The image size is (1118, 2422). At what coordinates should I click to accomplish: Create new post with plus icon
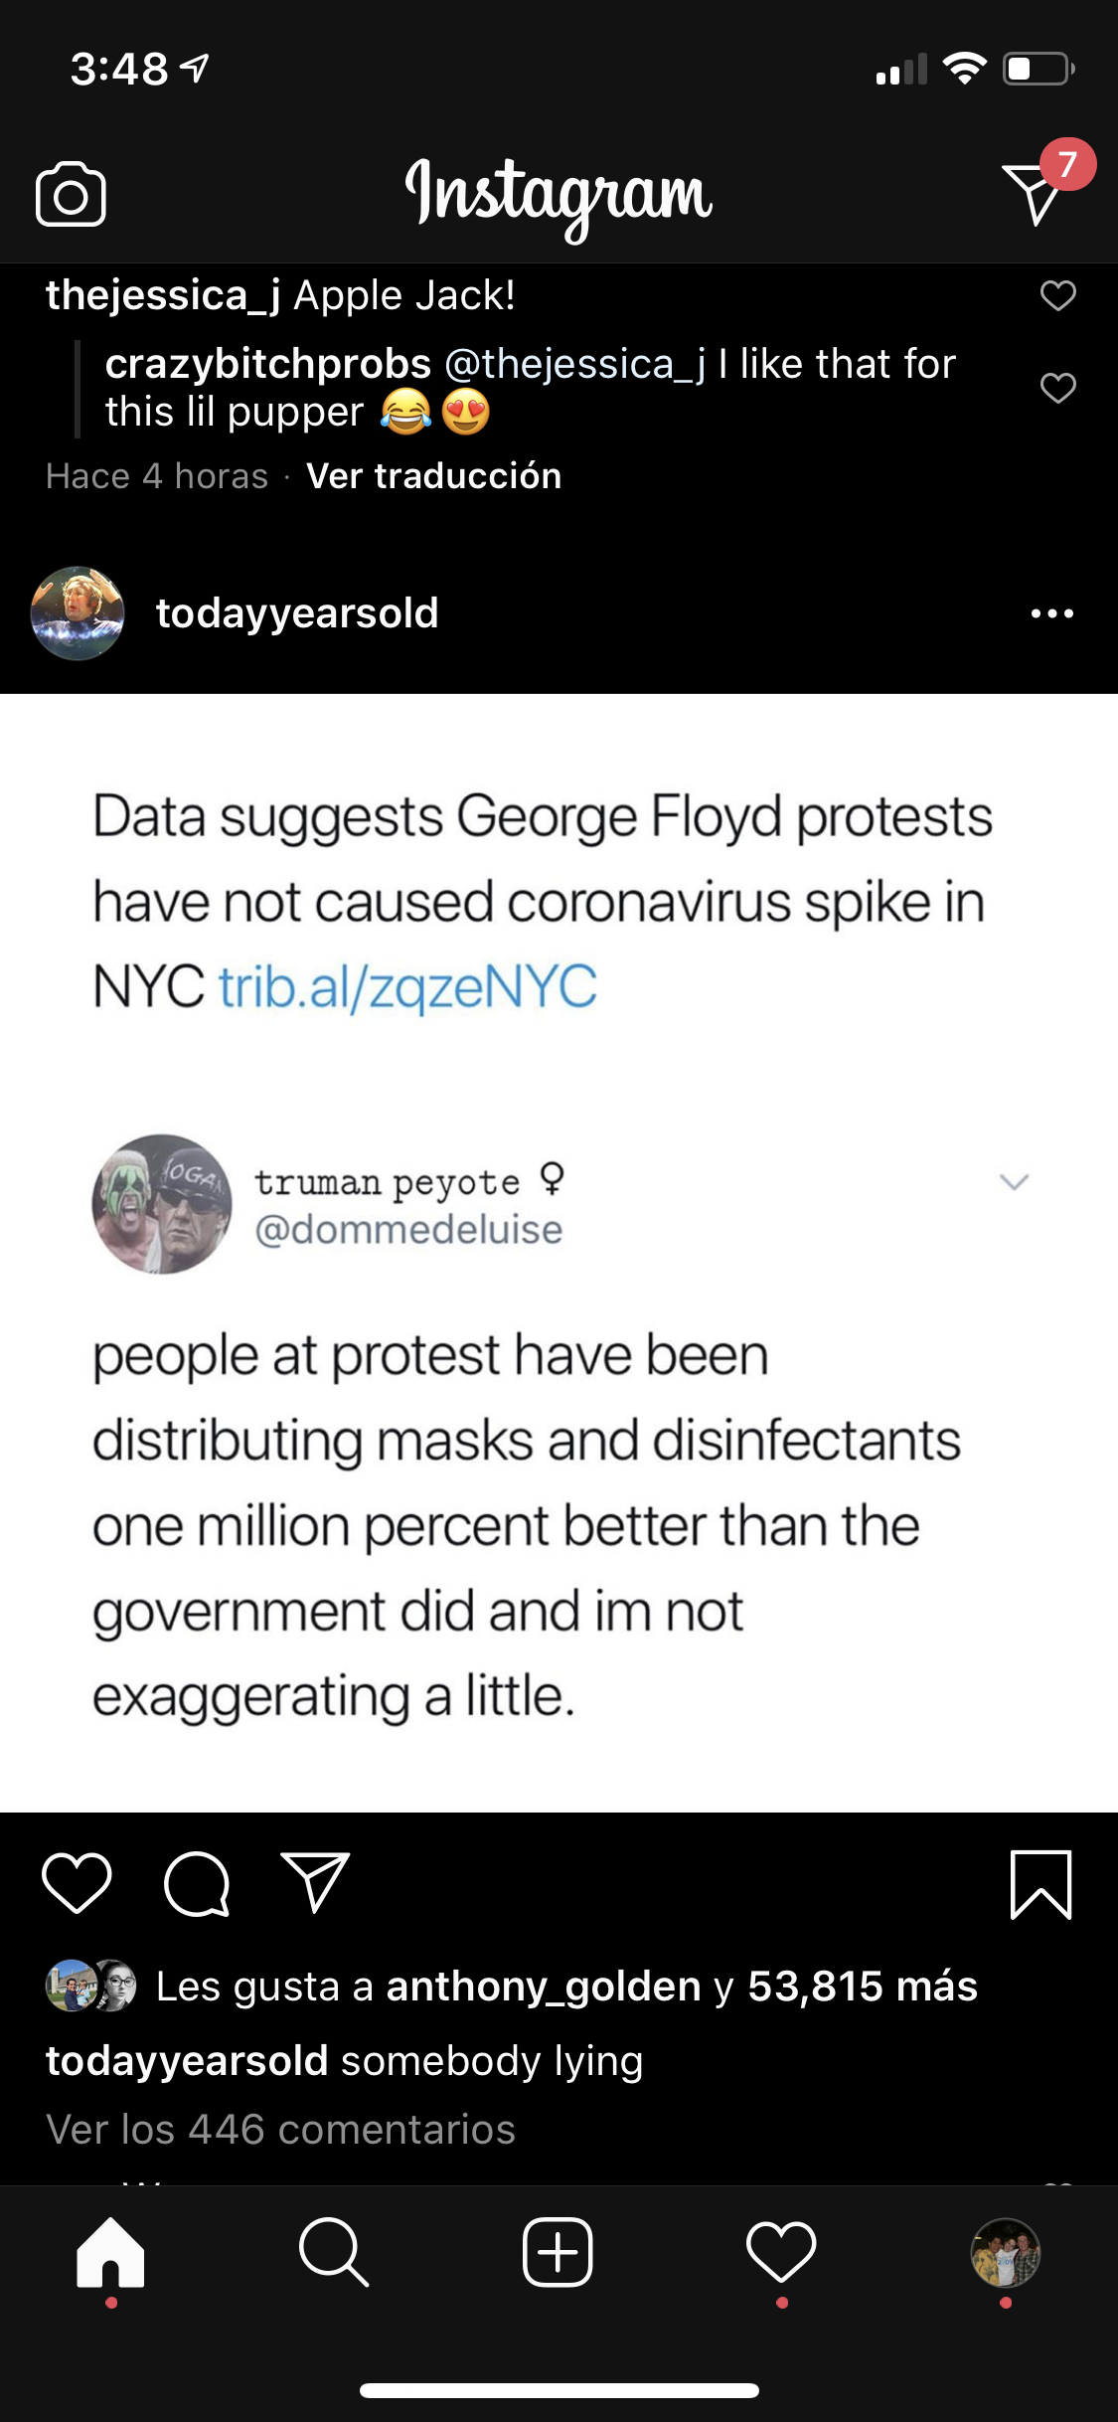point(558,2252)
